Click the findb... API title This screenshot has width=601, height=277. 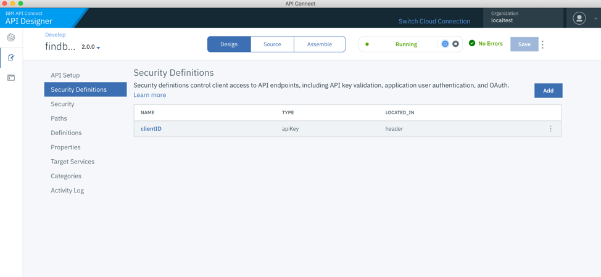(60, 47)
